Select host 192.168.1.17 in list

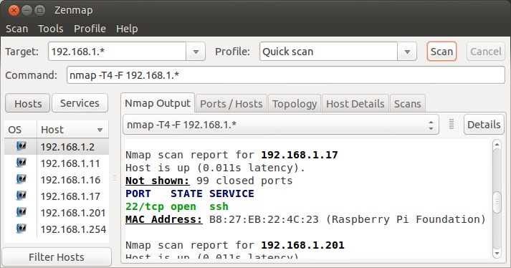pos(57,196)
